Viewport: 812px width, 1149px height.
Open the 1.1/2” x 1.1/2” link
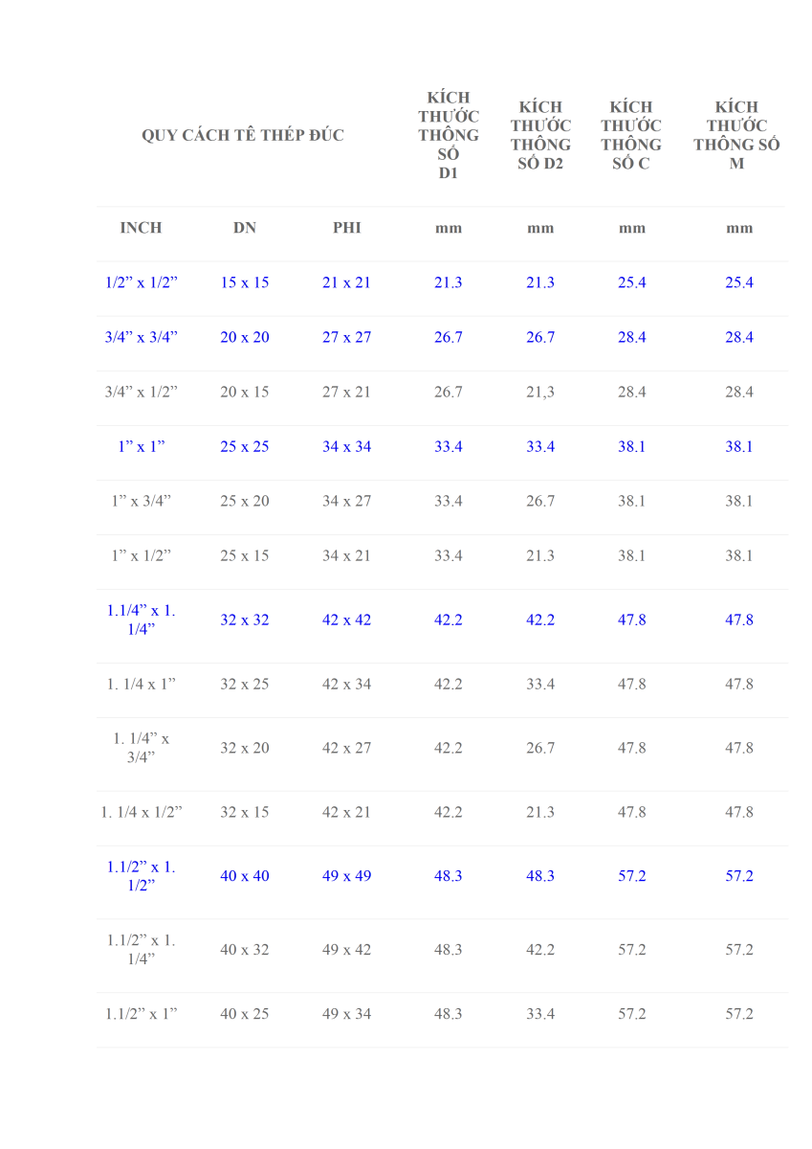pos(142,875)
